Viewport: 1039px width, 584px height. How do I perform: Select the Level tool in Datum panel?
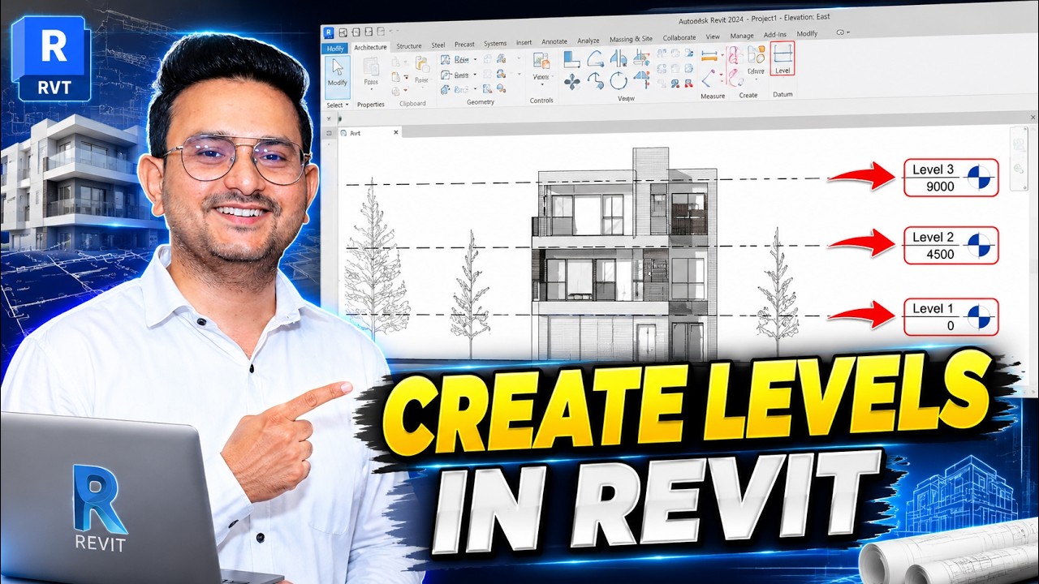pyautogui.click(x=782, y=58)
